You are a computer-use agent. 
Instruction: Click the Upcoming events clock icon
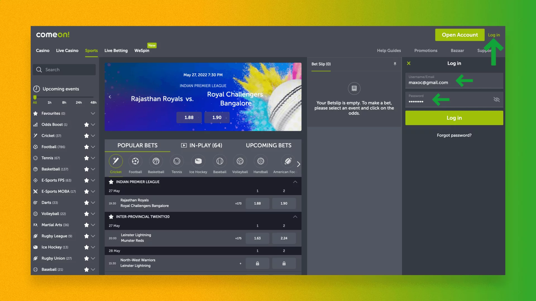coord(37,89)
